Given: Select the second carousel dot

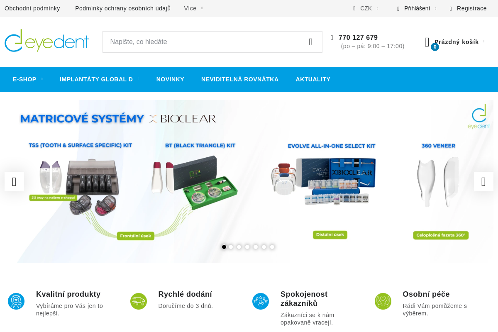Looking at the screenshot, I should click(231, 247).
